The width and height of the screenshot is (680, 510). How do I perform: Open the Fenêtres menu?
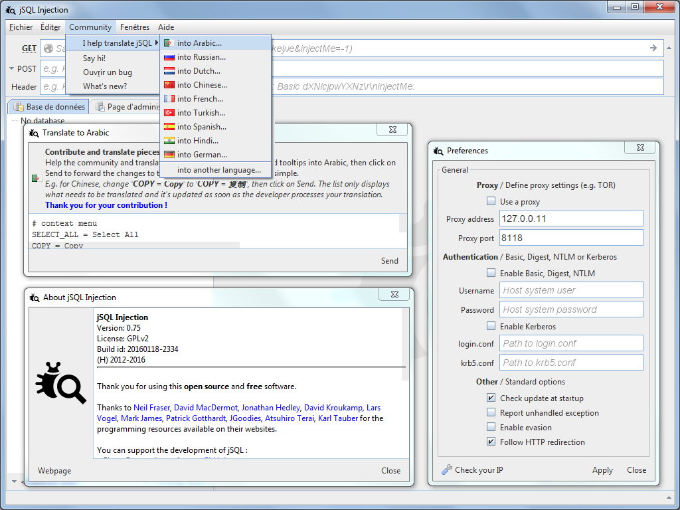point(135,27)
